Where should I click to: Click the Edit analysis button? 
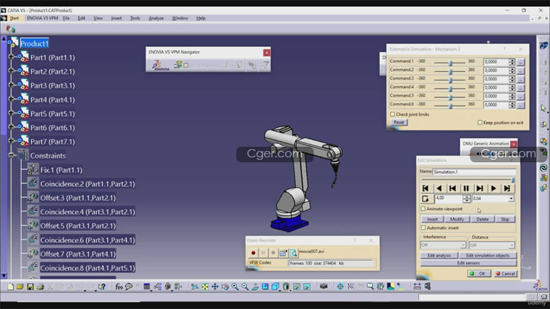tap(439, 255)
